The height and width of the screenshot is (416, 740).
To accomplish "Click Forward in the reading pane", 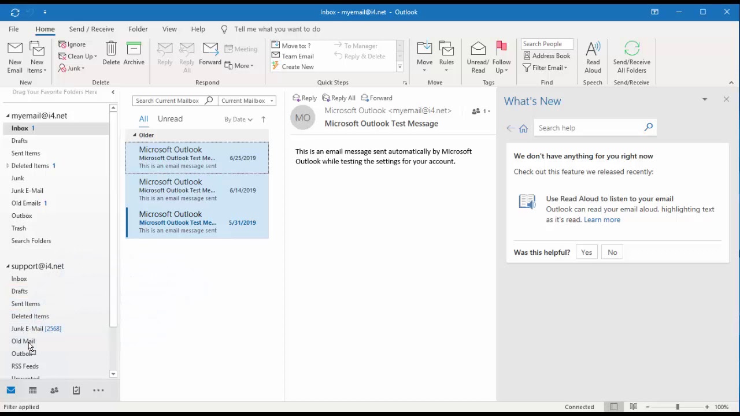I will pyautogui.click(x=376, y=98).
